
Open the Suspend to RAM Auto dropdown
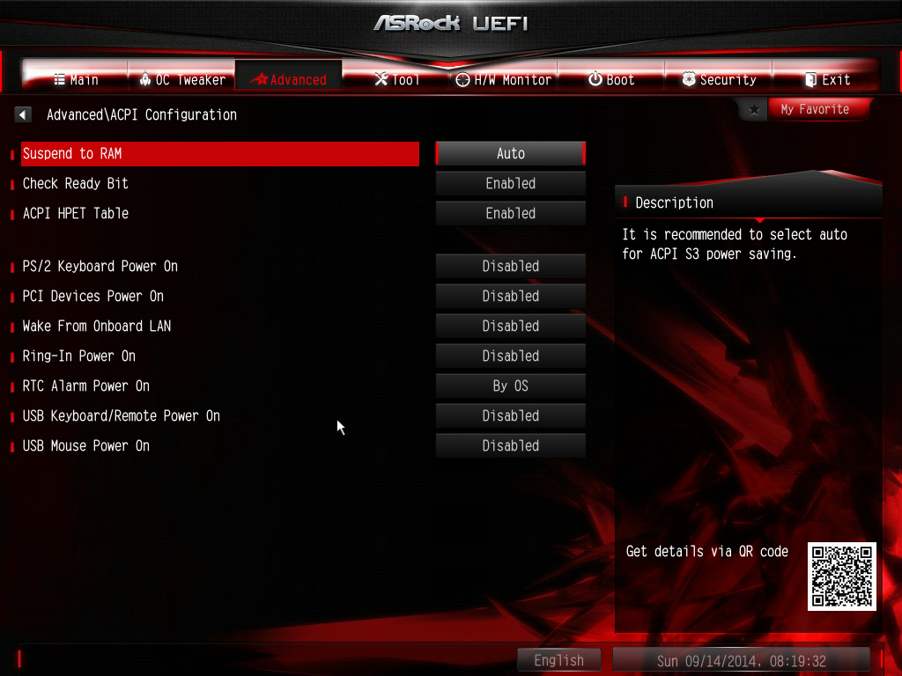click(510, 153)
